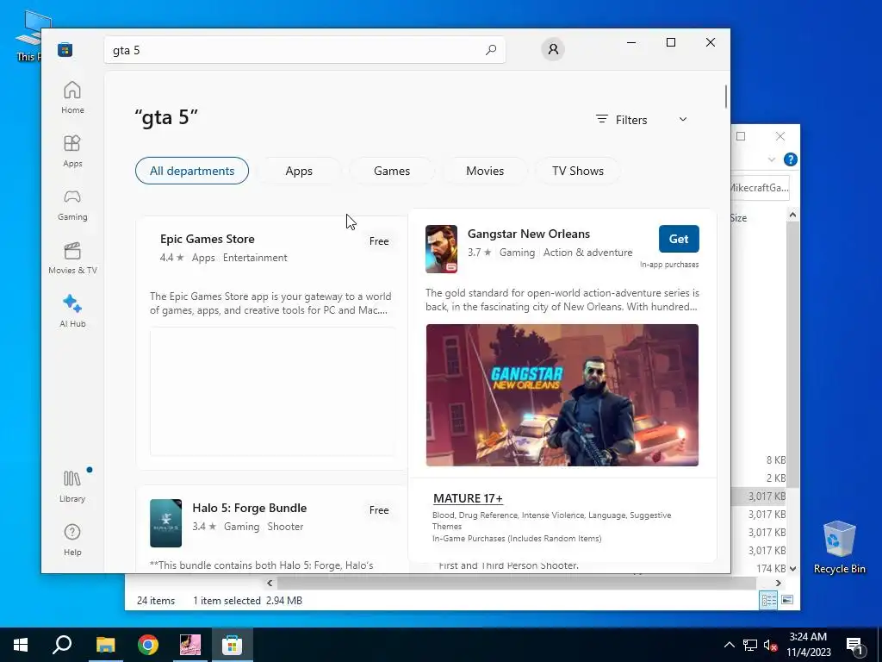882x662 pixels.
Task: Click Free label on Halo 5 bundle
Action: [379, 510]
